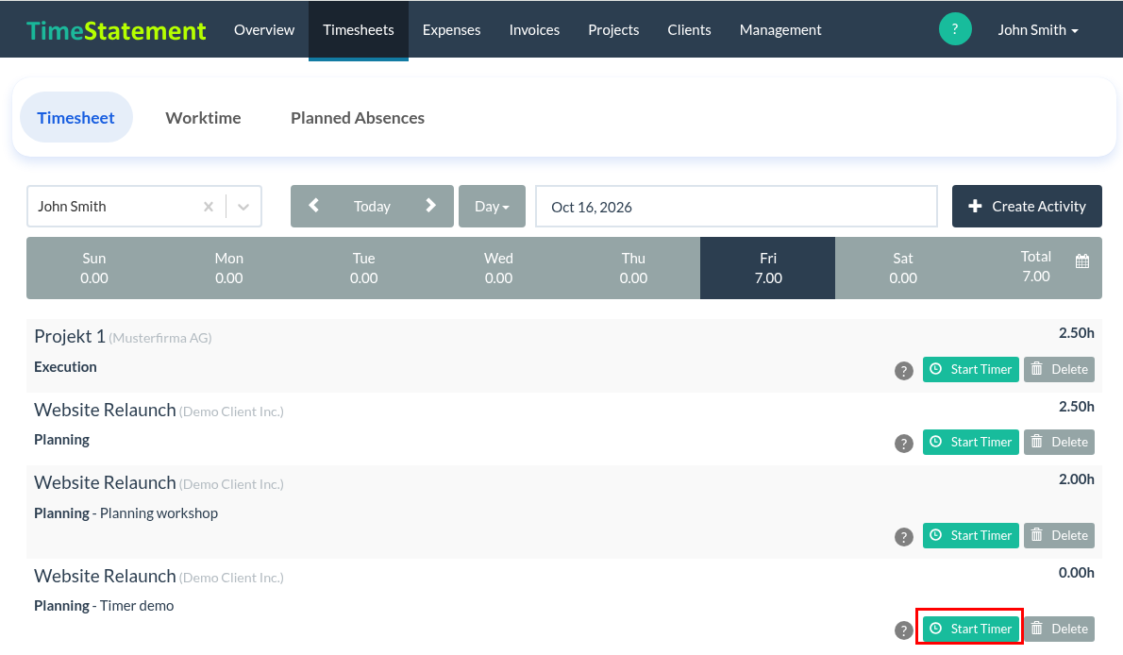The height and width of the screenshot is (655, 1123).
Task: Go to next day arrow
Action: point(430,206)
